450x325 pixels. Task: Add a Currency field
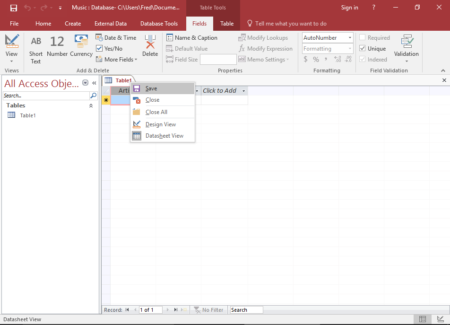click(x=81, y=46)
